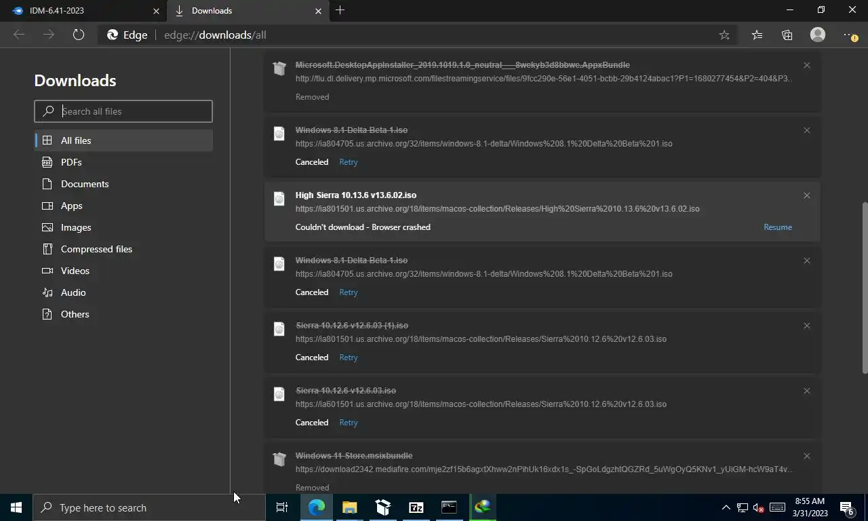The height and width of the screenshot is (521, 868).
Task: Open the Favorites list
Action: click(x=757, y=35)
